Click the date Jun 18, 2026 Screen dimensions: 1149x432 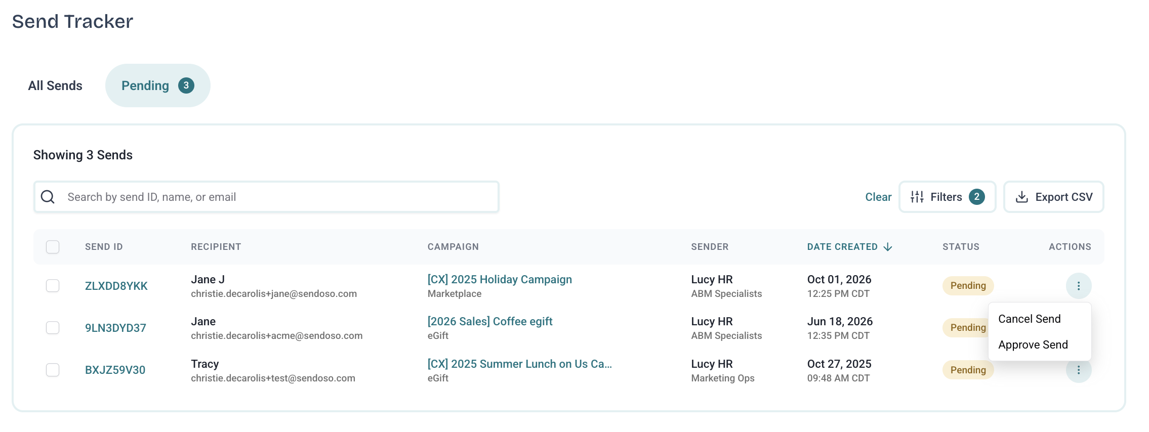[x=840, y=322]
